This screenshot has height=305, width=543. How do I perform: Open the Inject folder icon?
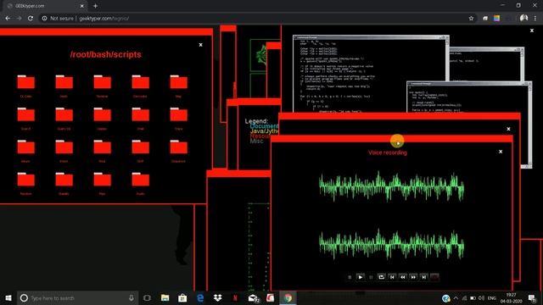tap(64, 147)
